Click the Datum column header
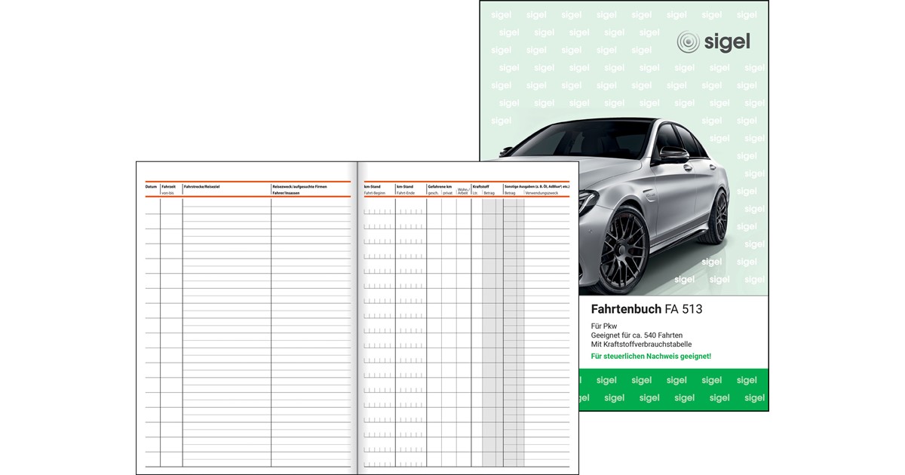The image size is (905, 475). coord(151,186)
